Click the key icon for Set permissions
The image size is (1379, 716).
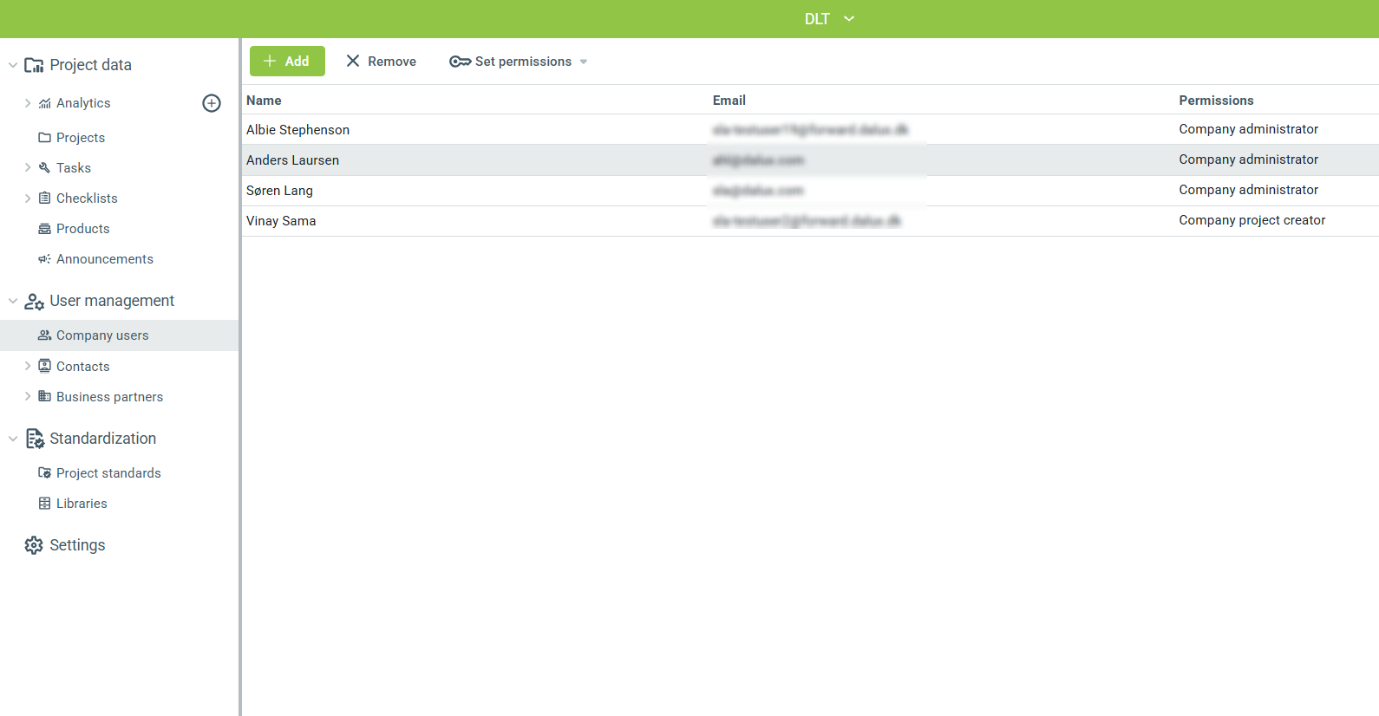click(460, 62)
